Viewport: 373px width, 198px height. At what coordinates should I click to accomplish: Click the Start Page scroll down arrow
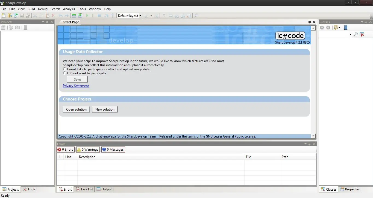click(313, 136)
